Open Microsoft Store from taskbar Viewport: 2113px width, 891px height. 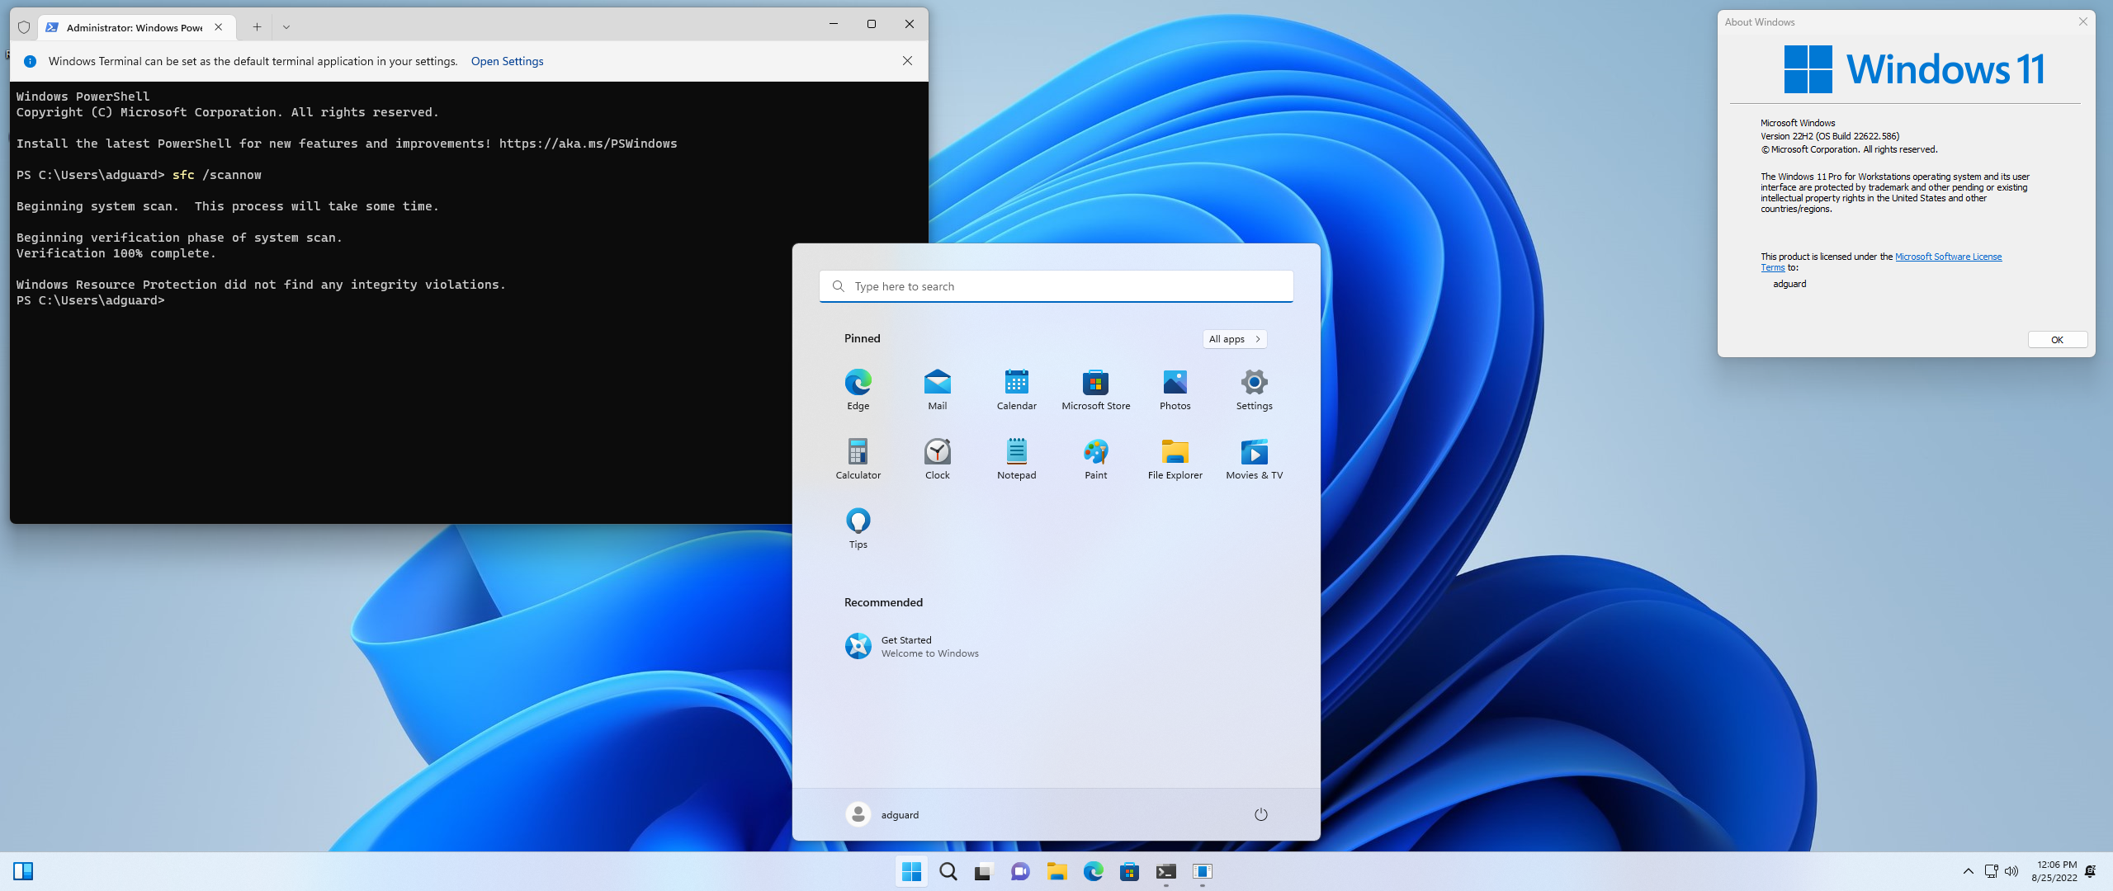pyautogui.click(x=1129, y=871)
